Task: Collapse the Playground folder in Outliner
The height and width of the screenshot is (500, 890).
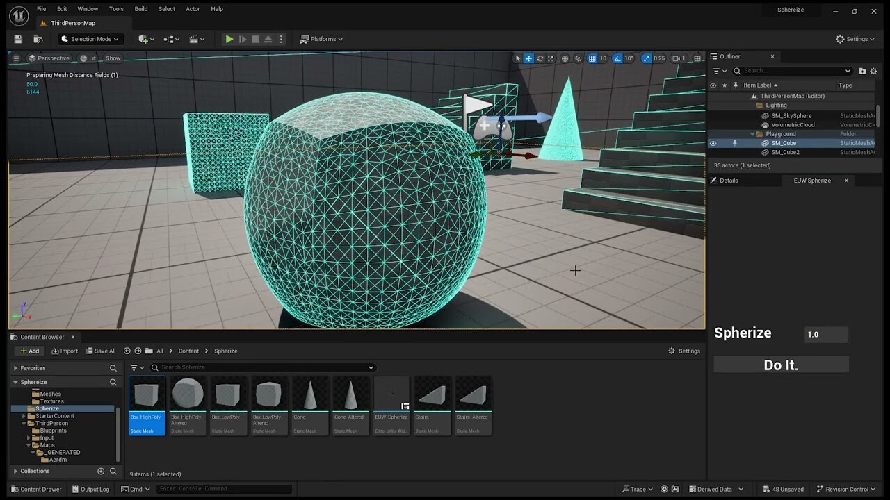Action: [752, 134]
